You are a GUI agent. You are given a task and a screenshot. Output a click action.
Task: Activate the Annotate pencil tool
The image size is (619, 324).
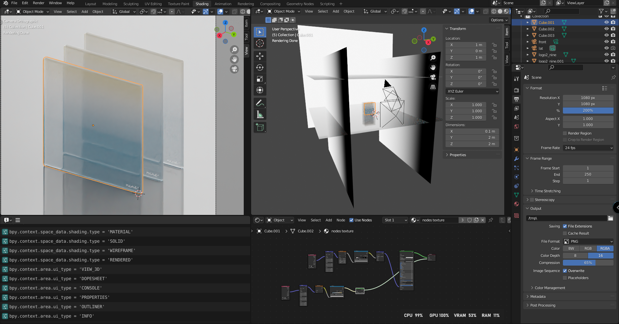[x=260, y=103]
